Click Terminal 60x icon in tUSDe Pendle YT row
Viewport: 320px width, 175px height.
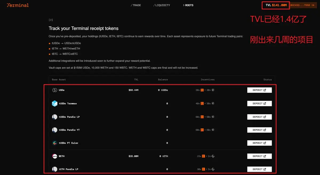coord(202,130)
